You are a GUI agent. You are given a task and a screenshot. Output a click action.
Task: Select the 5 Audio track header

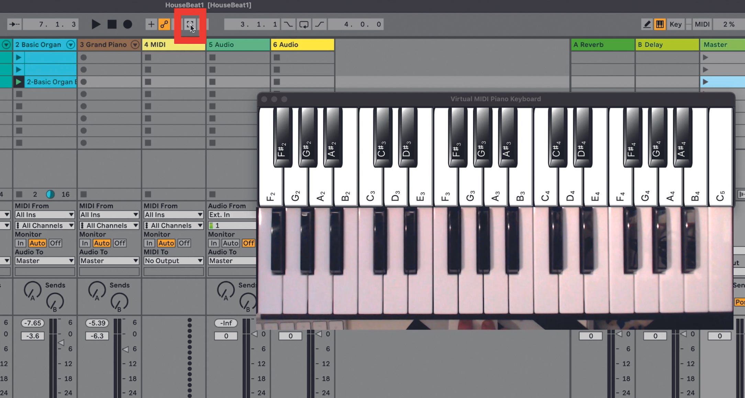point(238,45)
